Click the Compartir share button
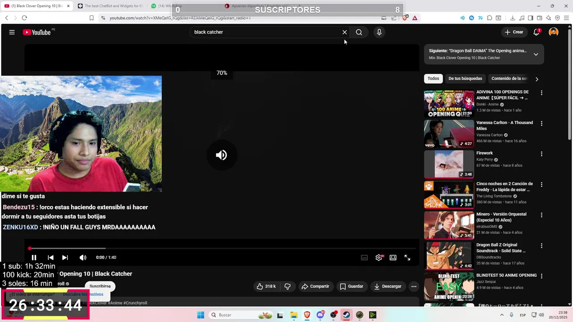 tap(315, 286)
